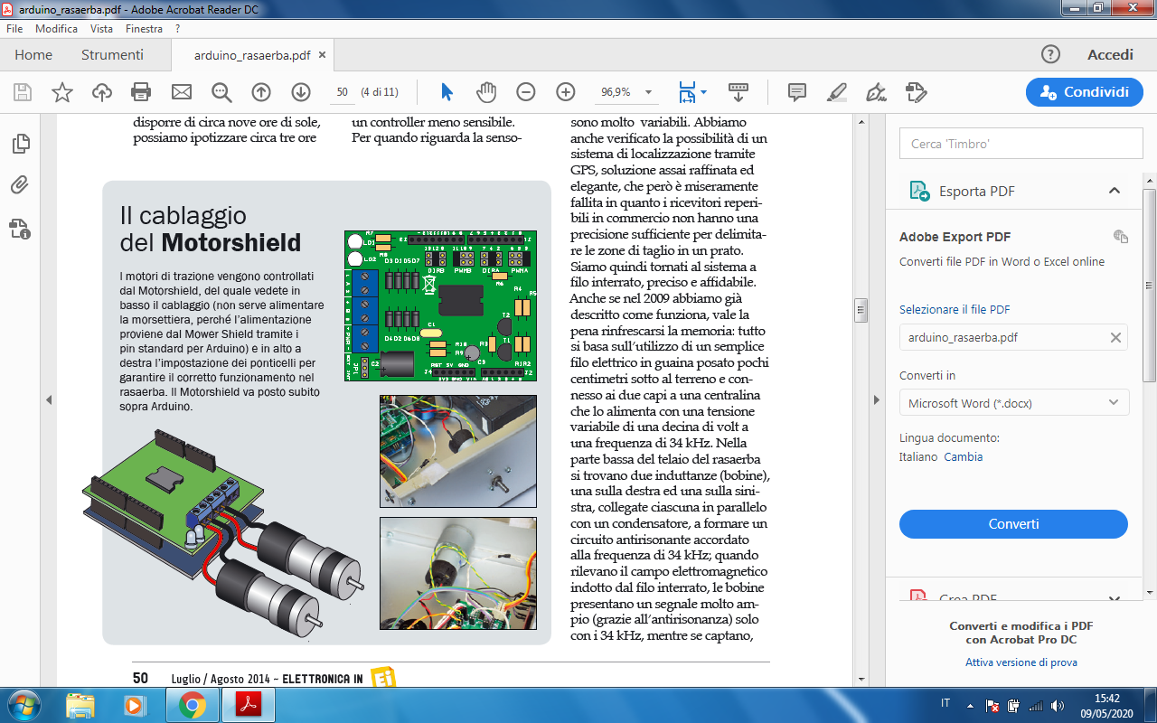1157x723 pixels.
Task: Collapse the Esporta PDF section
Action: point(1115,191)
